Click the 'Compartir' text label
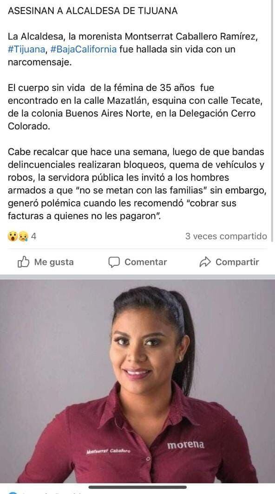Viewport: 275px width, 494px height. [x=237, y=262]
